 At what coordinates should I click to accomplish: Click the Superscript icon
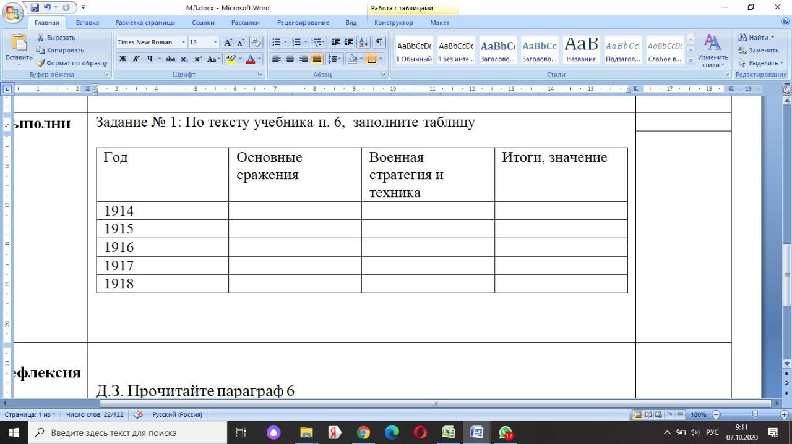pos(198,59)
